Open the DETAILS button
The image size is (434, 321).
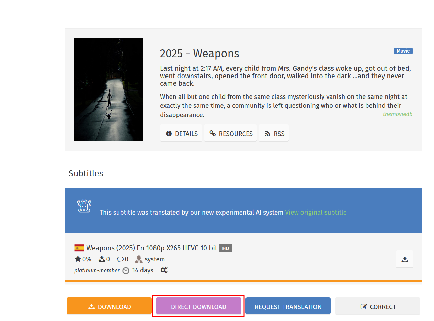pyautogui.click(x=181, y=134)
